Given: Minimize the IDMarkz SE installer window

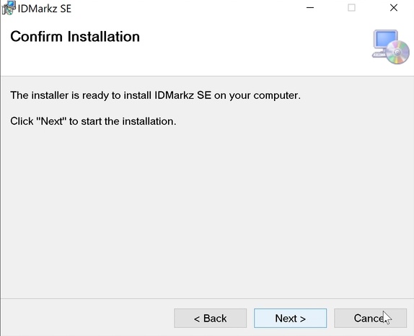Looking at the screenshot, I should pyautogui.click(x=310, y=8).
